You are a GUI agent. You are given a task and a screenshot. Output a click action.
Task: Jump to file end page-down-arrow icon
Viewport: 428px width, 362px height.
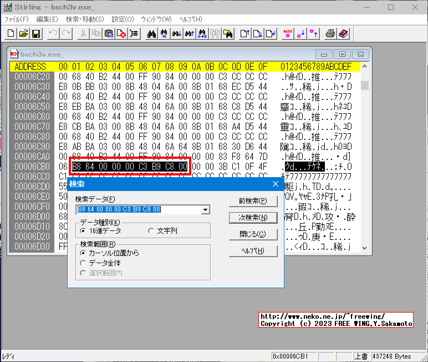[258, 34]
